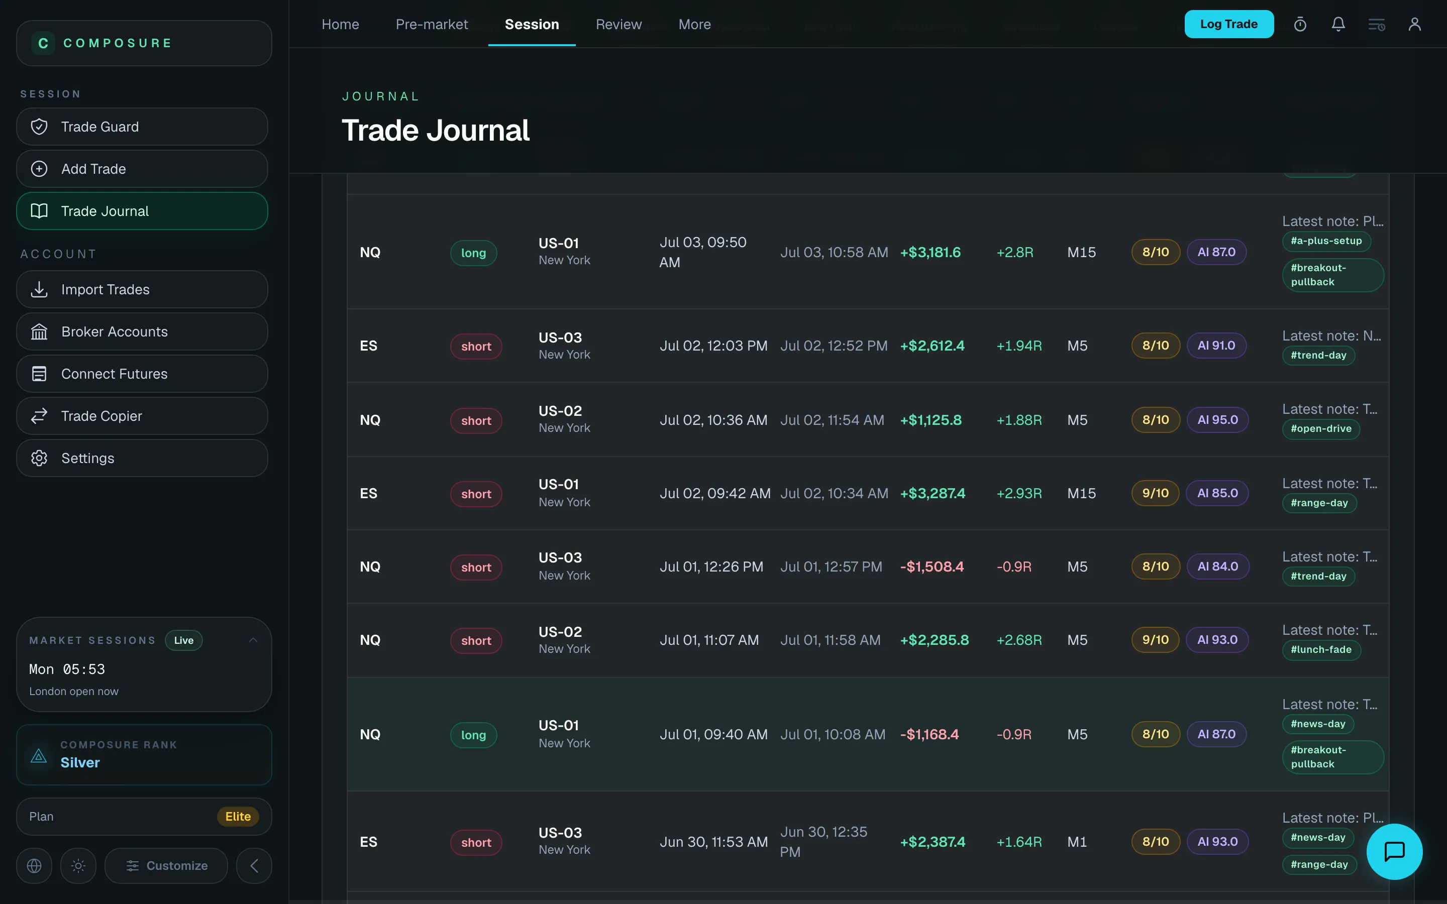The height and width of the screenshot is (904, 1447).
Task: Click the AI 95.0 score badge
Action: click(1217, 420)
